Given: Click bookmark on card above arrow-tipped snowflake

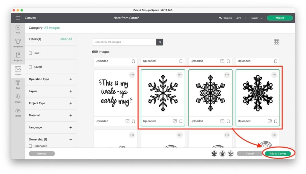Looking at the screenshot, I should tap(181, 61).
